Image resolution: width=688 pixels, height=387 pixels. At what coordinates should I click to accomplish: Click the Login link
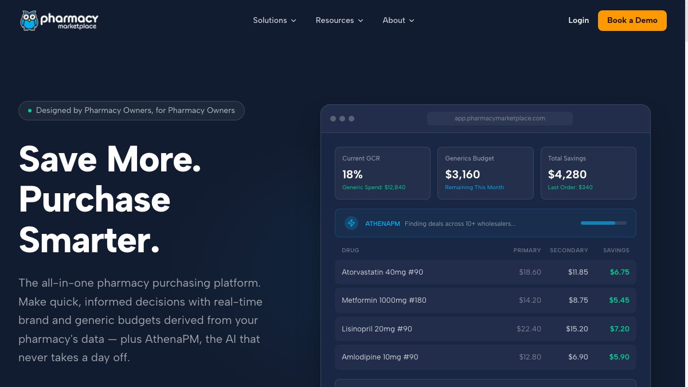578,20
